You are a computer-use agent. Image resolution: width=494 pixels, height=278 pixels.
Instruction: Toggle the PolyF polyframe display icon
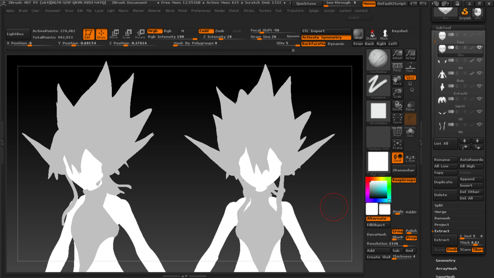[398, 132]
